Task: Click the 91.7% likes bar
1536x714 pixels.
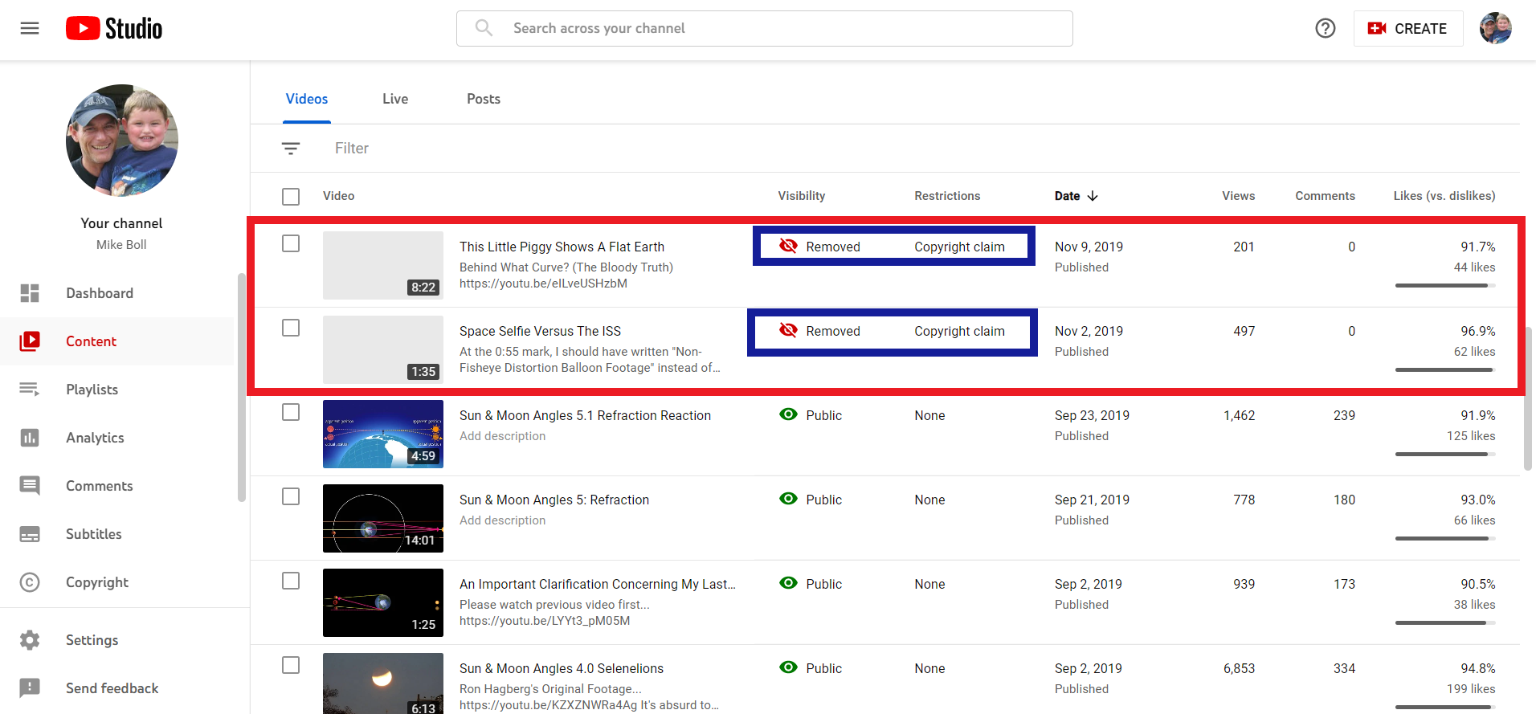Action: pyautogui.click(x=1445, y=285)
